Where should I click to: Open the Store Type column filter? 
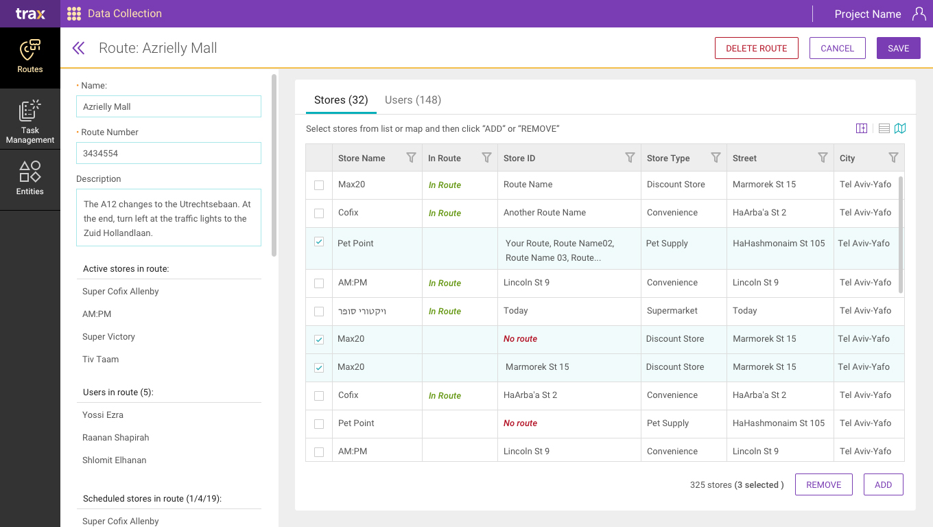coord(716,158)
